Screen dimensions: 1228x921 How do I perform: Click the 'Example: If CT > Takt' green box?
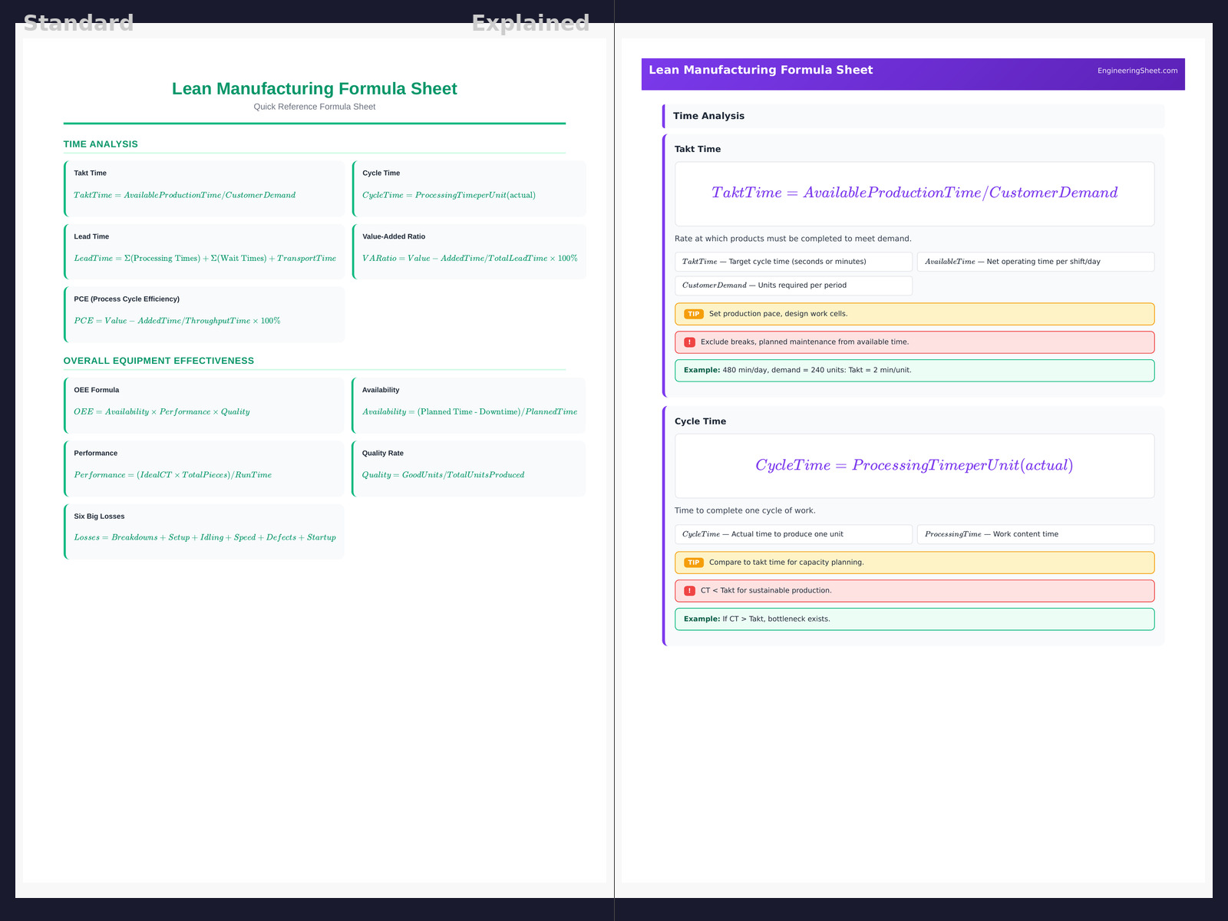(915, 619)
